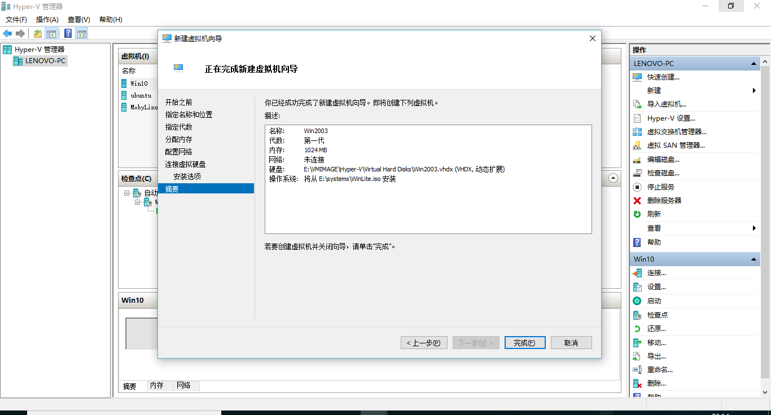Click 移动 action for Win10
Image resolution: width=771 pixels, height=415 pixels.
coord(656,343)
